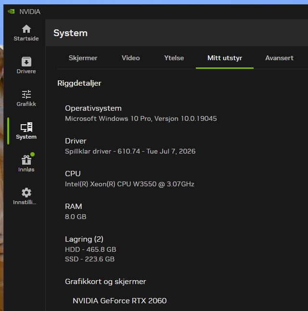Open the Avansert tab
This screenshot has width=308, height=311.
point(279,58)
